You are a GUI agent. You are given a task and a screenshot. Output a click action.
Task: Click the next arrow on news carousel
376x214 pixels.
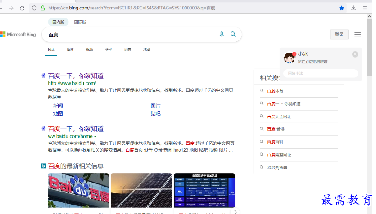pyautogui.click(x=234, y=211)
